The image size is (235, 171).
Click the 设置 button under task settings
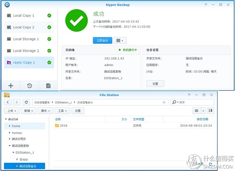pos(155,84)
